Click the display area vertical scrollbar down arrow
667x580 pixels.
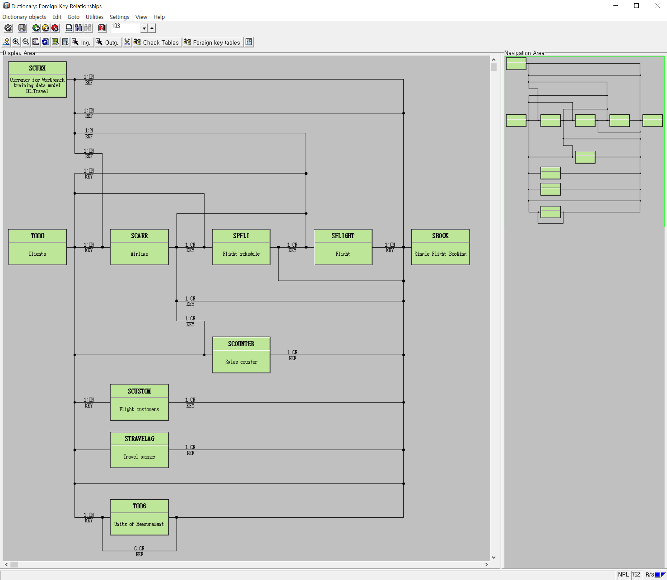(x=494, y=557)
